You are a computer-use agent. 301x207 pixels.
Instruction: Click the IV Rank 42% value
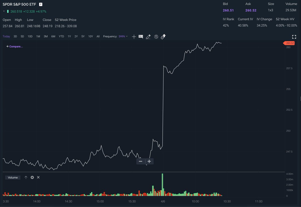(x=226, y=25)
